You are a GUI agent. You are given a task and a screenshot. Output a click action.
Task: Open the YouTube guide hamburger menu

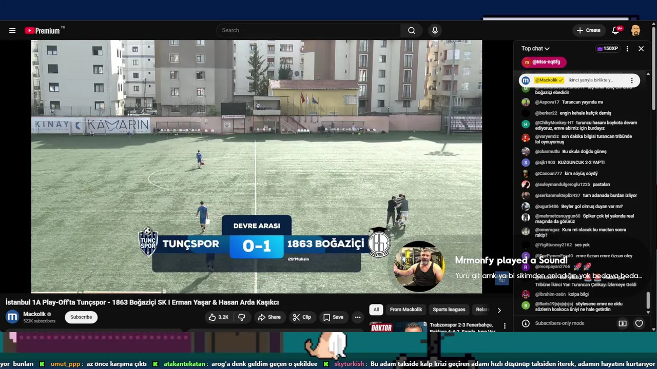click(x=12, y=30)
